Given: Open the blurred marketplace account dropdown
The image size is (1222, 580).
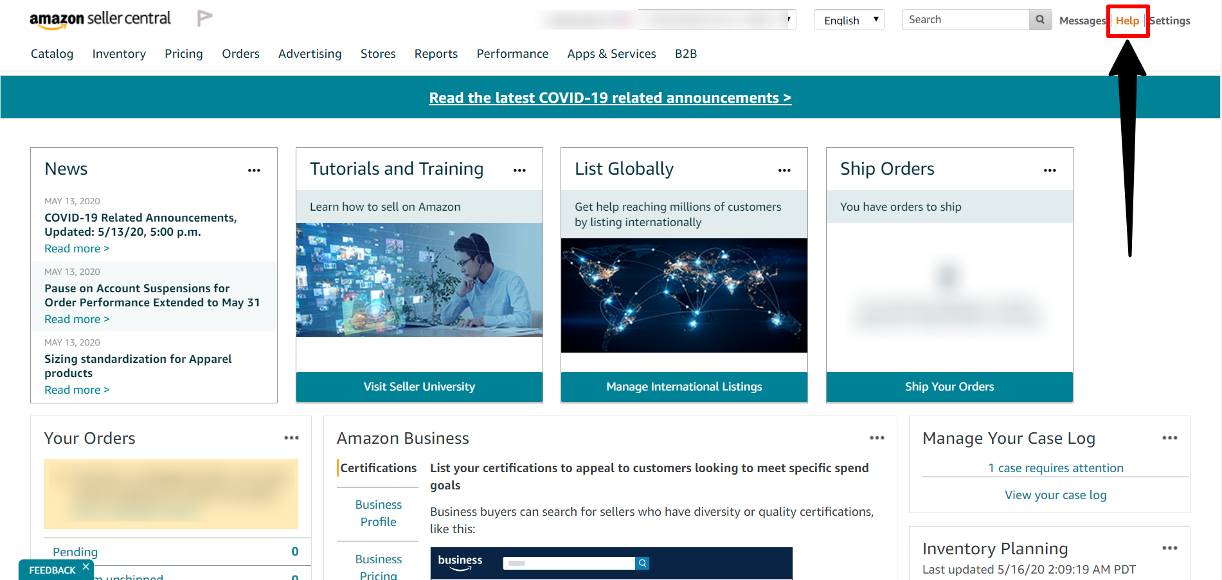Looking at the screenshot, I should [717, 20].
